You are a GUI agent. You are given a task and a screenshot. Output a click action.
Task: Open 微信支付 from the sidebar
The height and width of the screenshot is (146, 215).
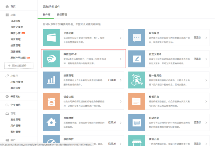pos(15,96)
